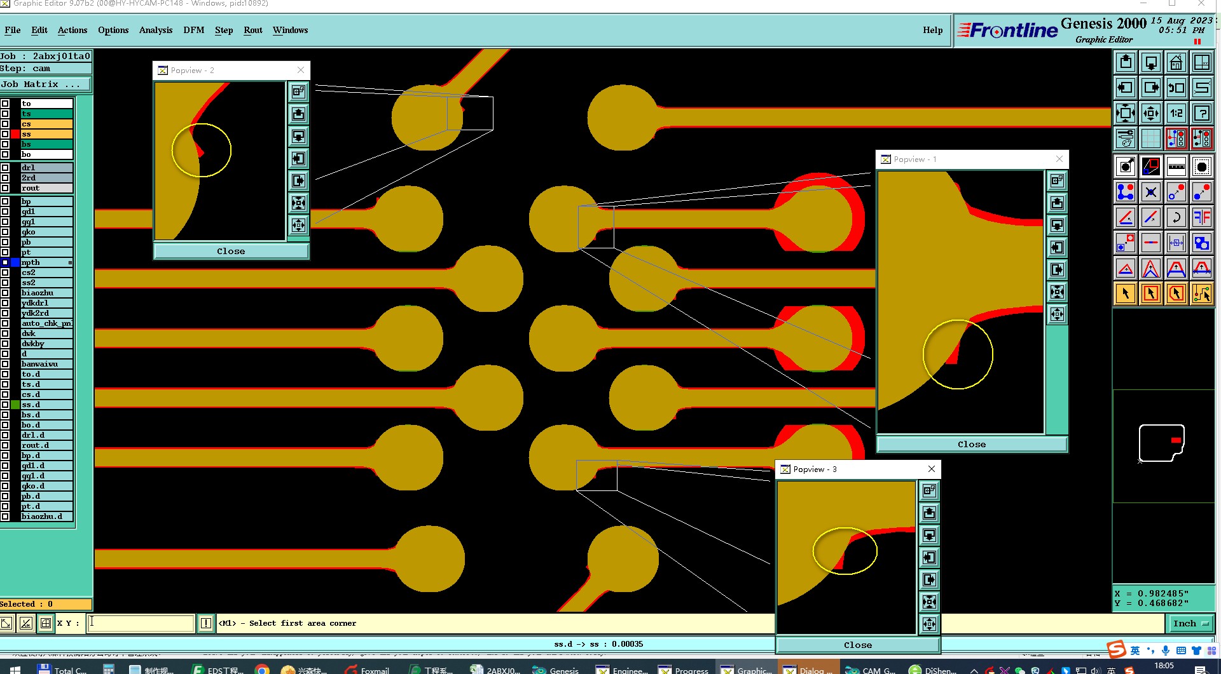Select the 'auto_chk_pn' layer name

[46, 323]
